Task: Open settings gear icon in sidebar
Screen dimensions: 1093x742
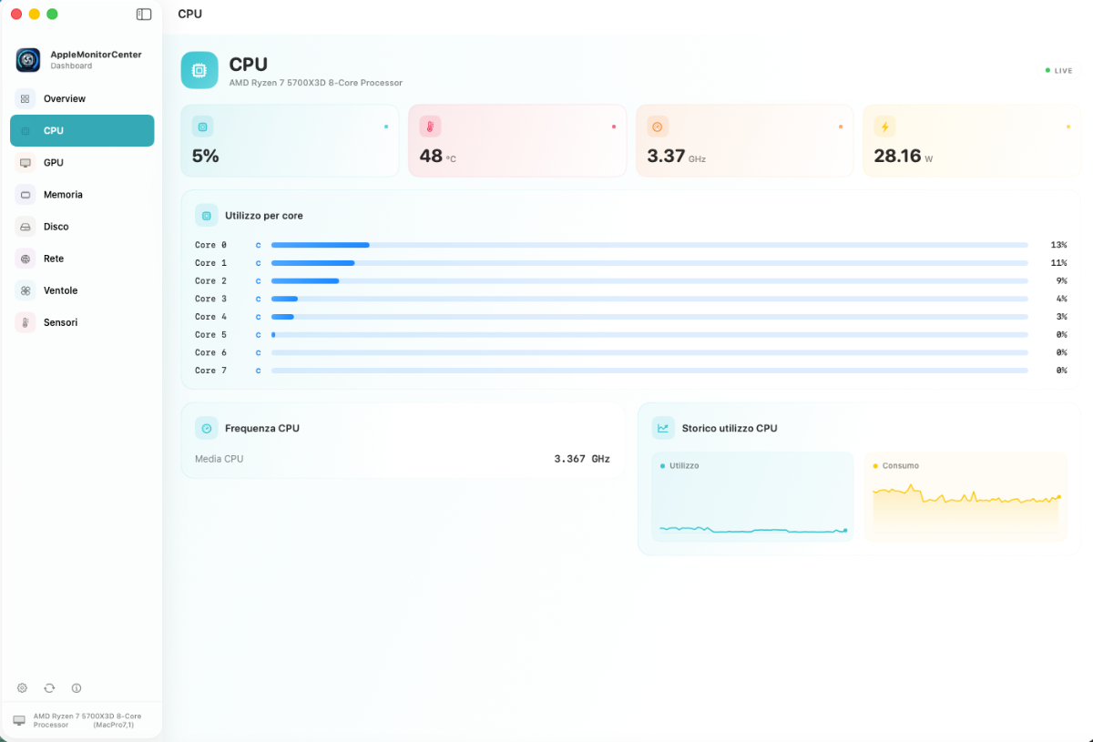Action: tap(23, 688)
